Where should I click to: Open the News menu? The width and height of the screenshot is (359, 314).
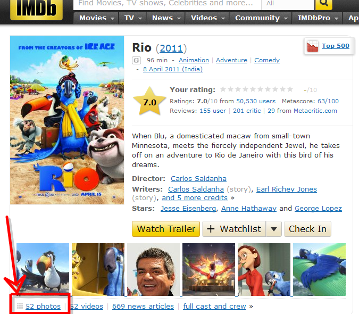(x=166, y=18)
